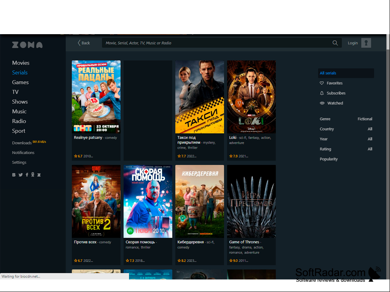Open the Movies section
Image resolution: width=390 pixels, height=292 pixels.
pyautogui.click(x=21, y=63)
